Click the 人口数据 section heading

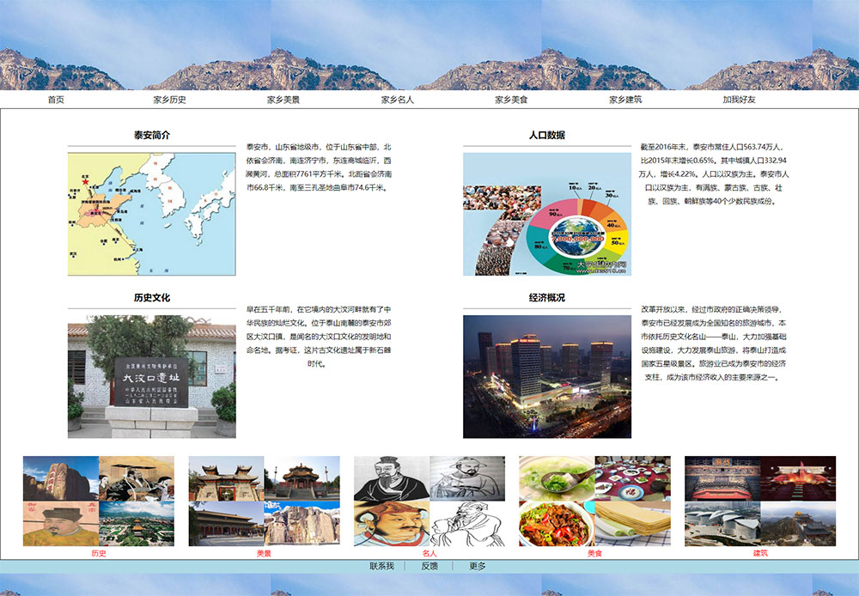pyautogui.click(x=546, y=135)
